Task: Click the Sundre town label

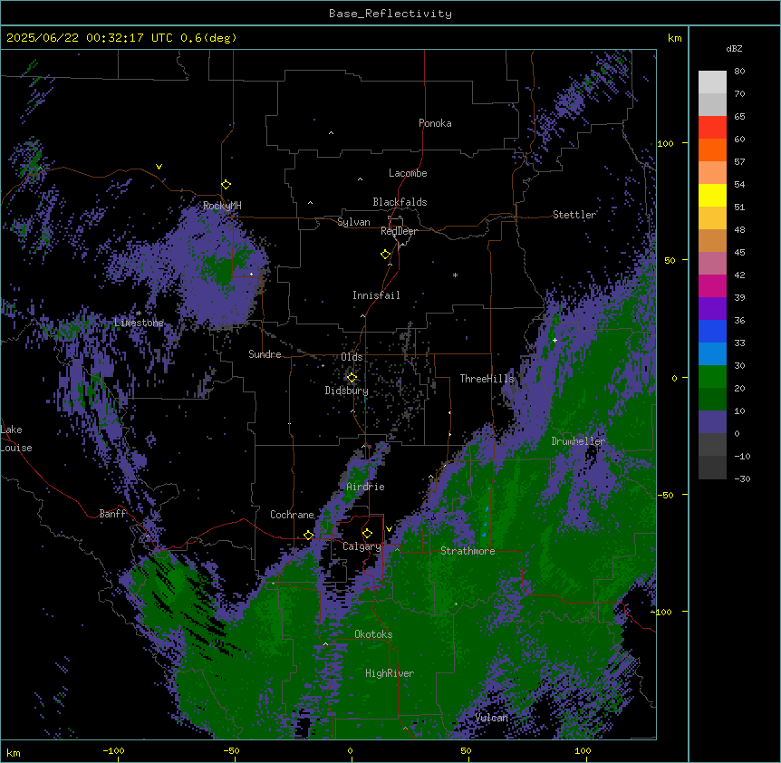Action: (265, 354)
